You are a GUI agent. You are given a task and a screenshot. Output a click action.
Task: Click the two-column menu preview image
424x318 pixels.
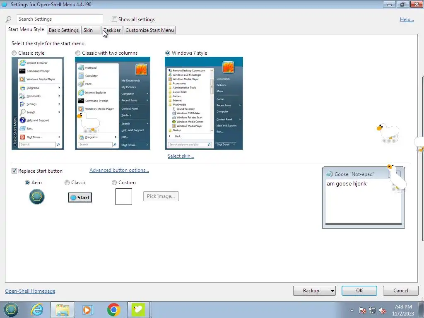[x=113, y=103]
